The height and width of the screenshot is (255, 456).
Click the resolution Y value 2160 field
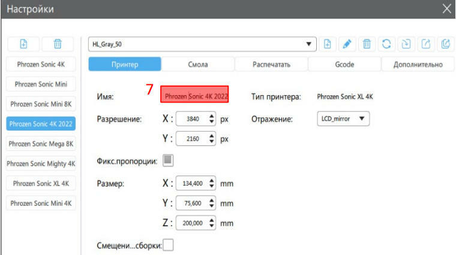point(193,139)
